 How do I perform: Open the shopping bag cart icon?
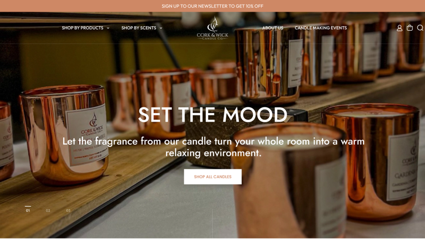click(410, 28)
